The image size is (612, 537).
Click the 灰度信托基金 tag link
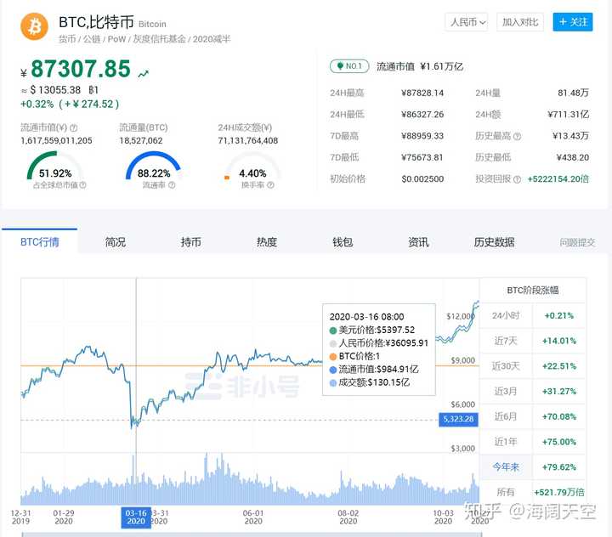[159, 39]
